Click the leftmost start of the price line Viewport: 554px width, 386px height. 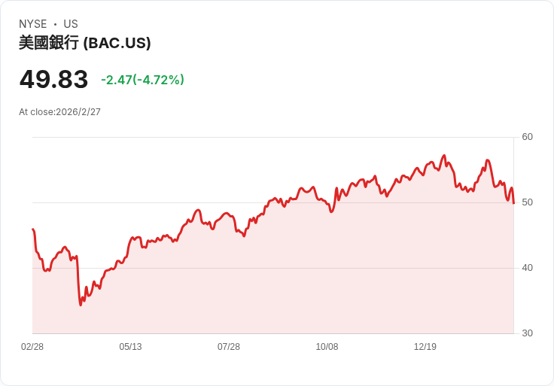tap(33, 229)
